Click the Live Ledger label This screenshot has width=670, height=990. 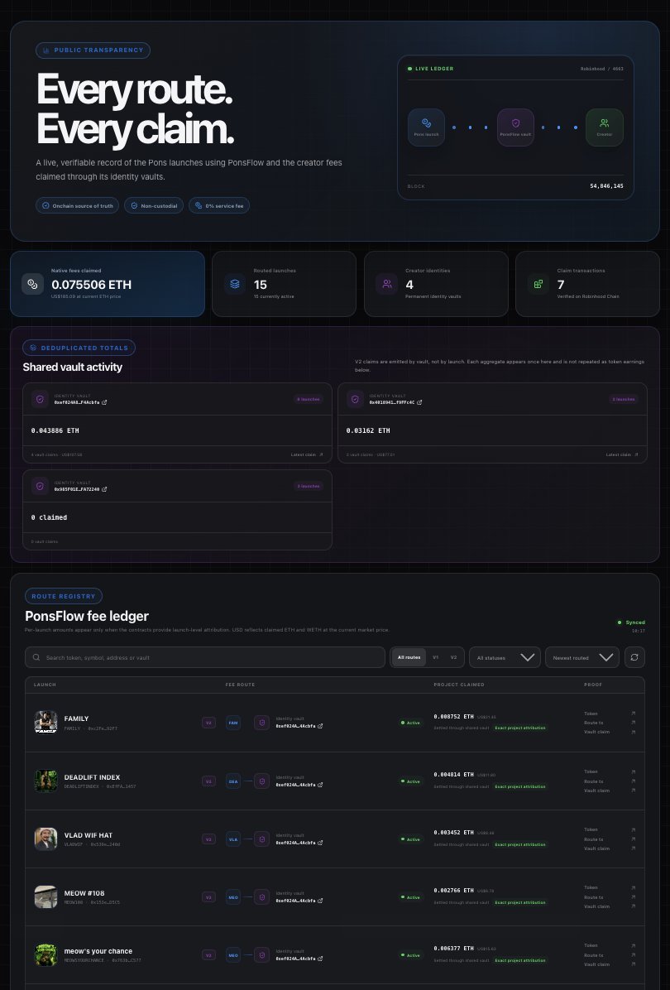pyautogui.click(x=431, y=69)
